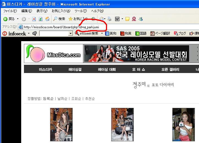Click the Refresh page icon
The height and width of the screenshot is (143, 199).
pyautogui.click(x=40, y=19)
